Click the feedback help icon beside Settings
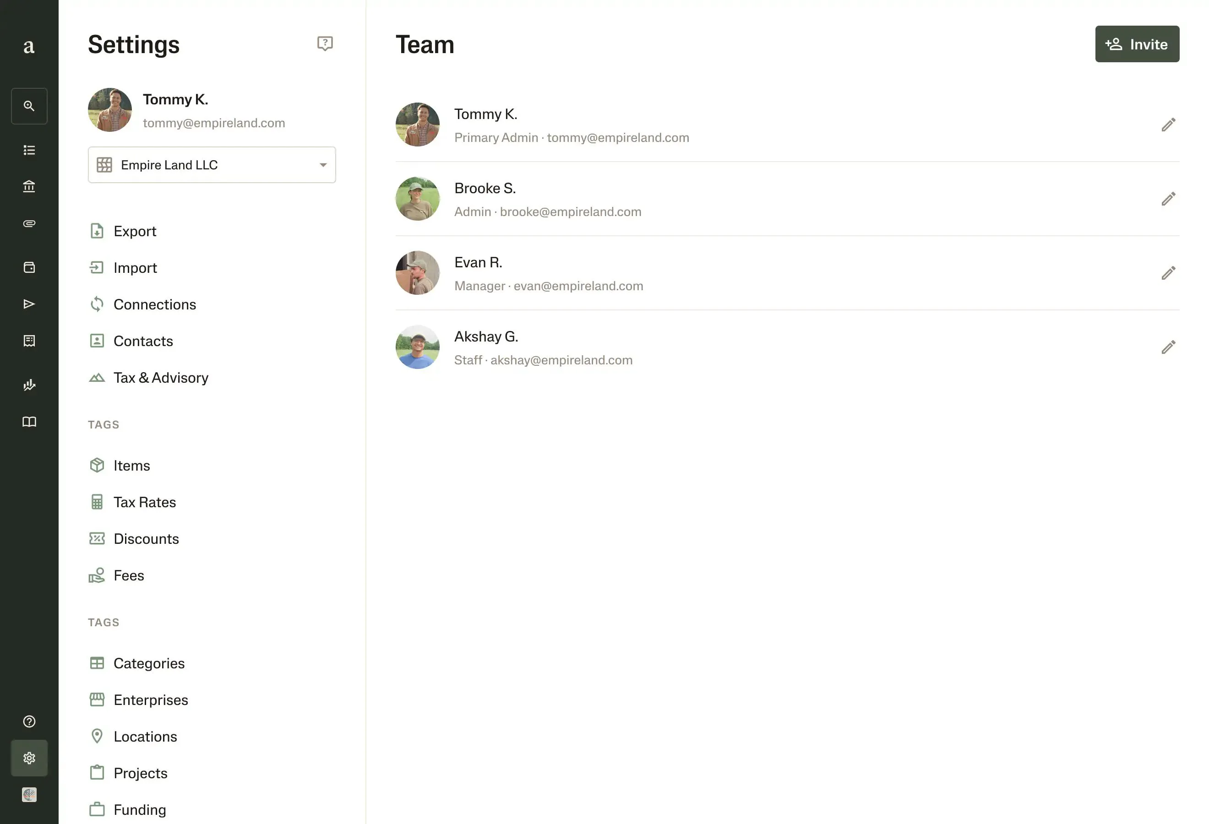 pos(325,43)
